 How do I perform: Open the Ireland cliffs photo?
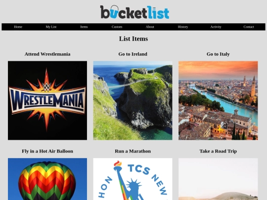point(133,101)
